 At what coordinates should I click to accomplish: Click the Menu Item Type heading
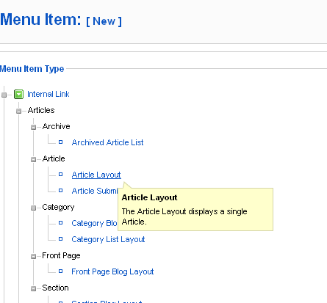tap(32, 69)
